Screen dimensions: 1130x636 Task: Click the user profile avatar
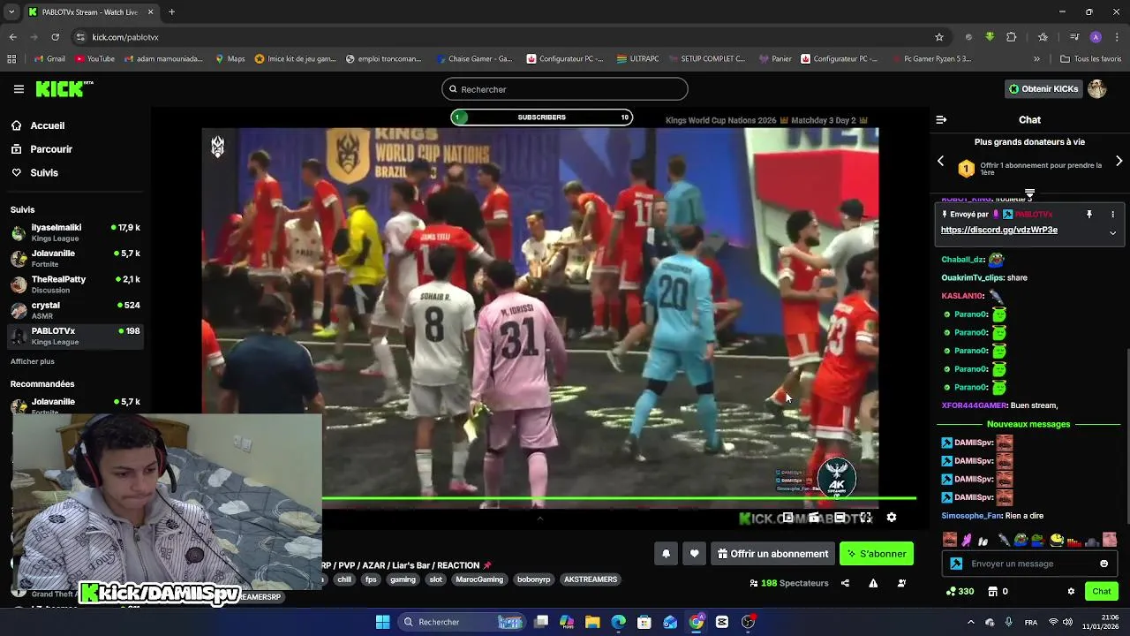click(x=1096, y=89)
